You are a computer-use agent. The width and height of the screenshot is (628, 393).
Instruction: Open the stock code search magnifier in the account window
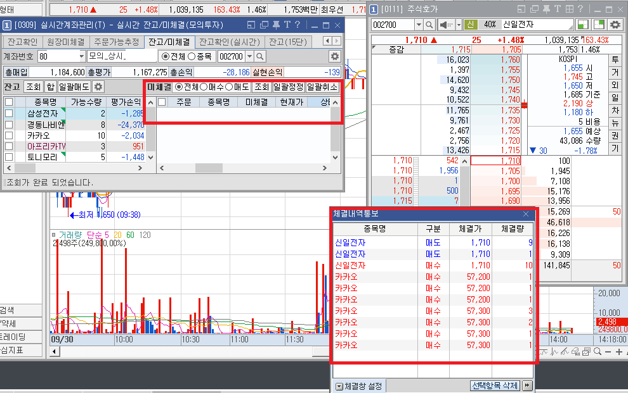click(260, 56)
